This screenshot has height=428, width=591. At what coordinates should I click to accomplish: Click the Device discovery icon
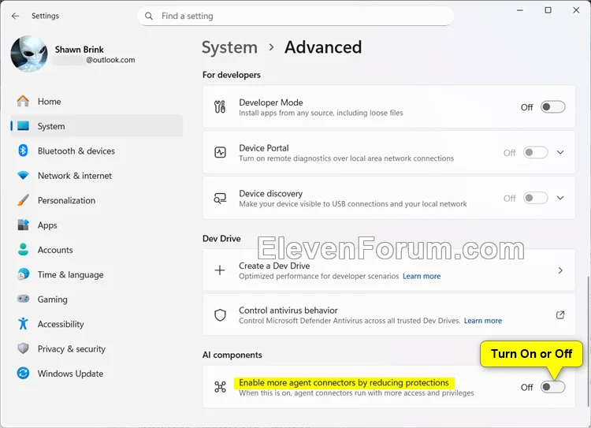point(220,198)
